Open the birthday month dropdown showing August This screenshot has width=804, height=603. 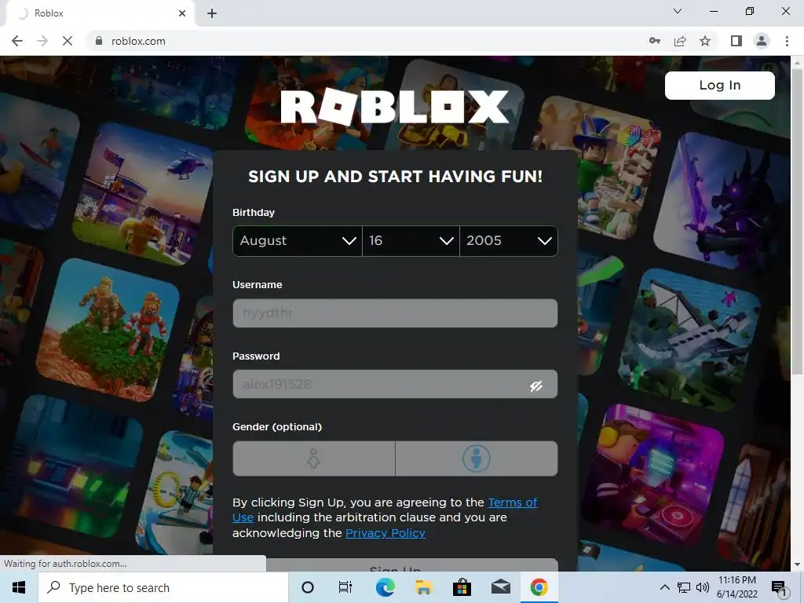[298, 240]
